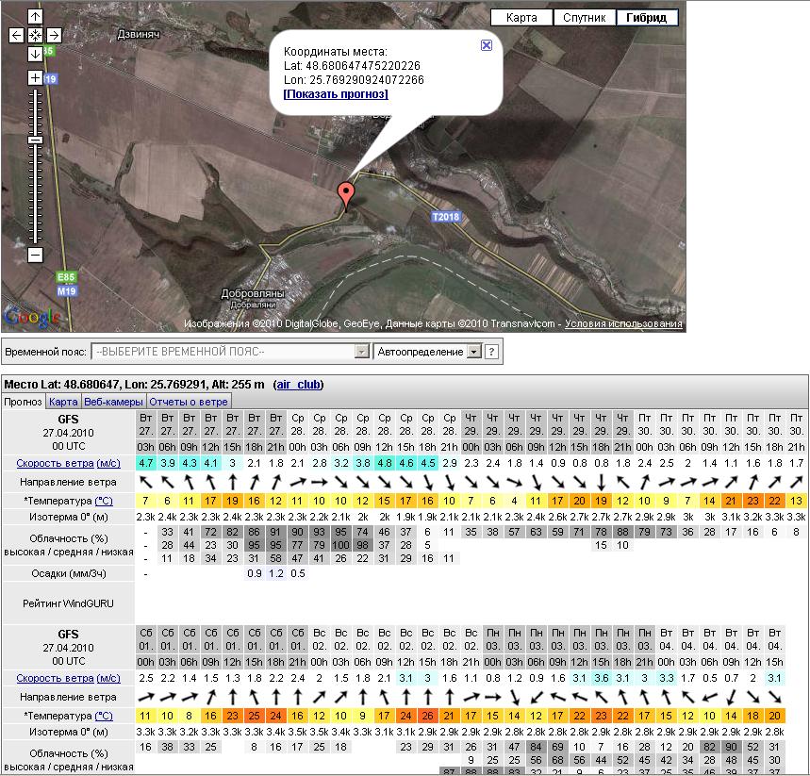Pan the map right with arrow button
Viewport: 810px width, 776px height.
click(54, 35)
